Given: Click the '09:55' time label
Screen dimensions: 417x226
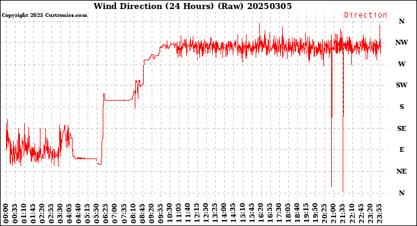Looking at the screenshot, I should [161, 213].
